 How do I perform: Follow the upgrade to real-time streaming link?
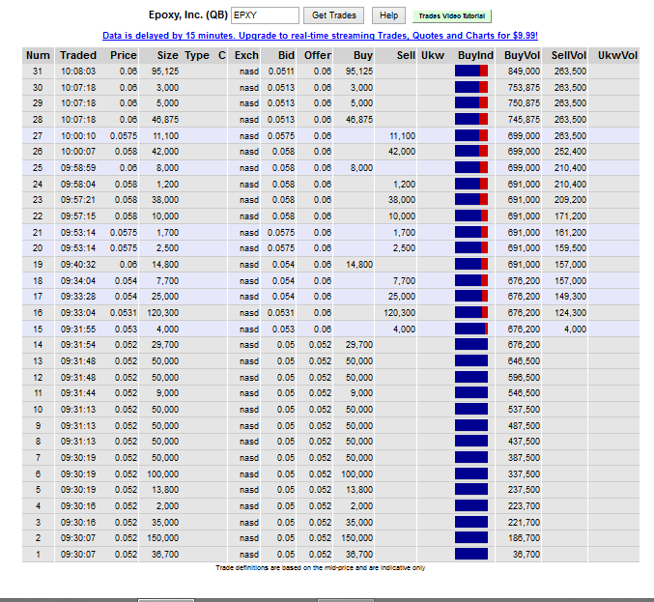point(320,36)
